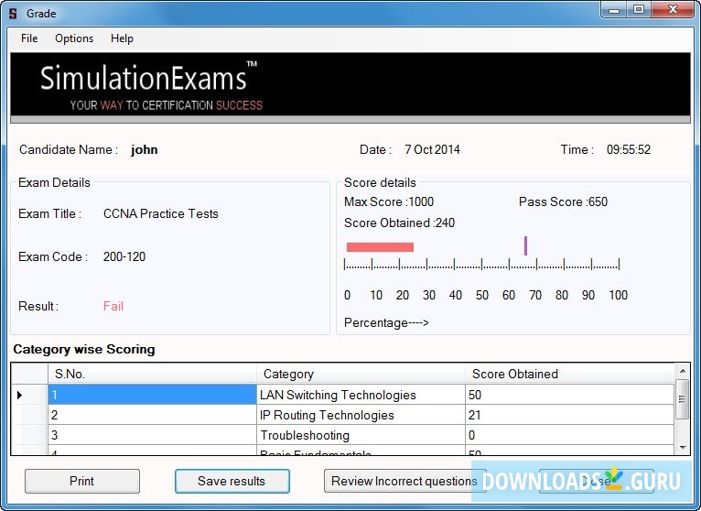The width and height of the screenshot is (701, 511).
Task: Open the Options menu
Action: tap(74, 38)
